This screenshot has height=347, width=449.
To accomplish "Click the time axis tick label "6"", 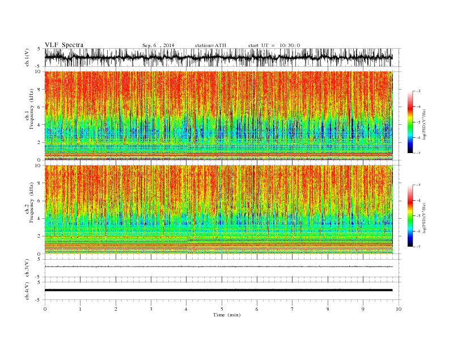I will 257,309.
